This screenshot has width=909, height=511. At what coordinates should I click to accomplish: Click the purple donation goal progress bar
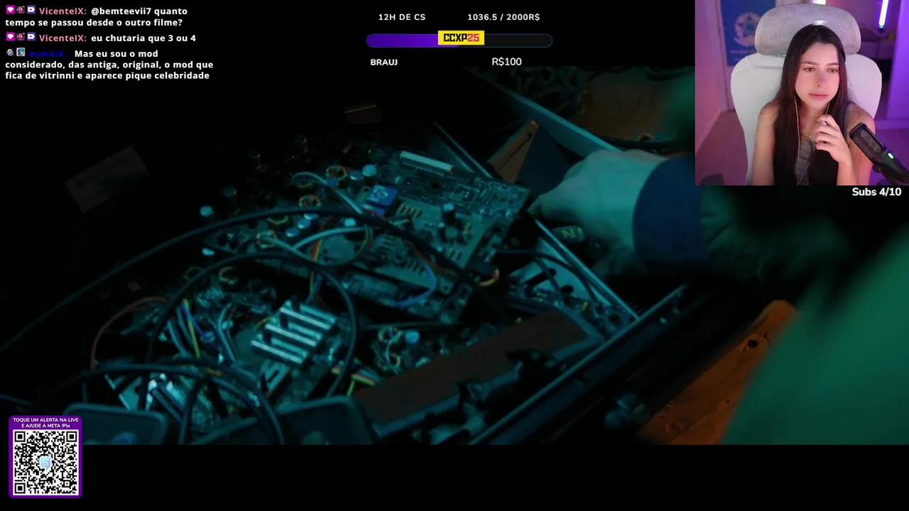(459, 40)
